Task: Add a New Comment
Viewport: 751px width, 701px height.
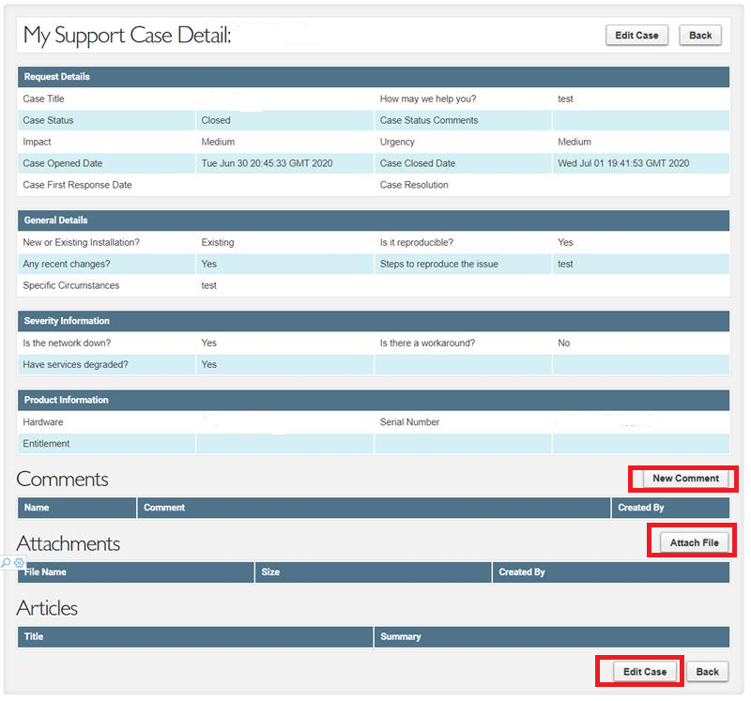Action: 685,479
